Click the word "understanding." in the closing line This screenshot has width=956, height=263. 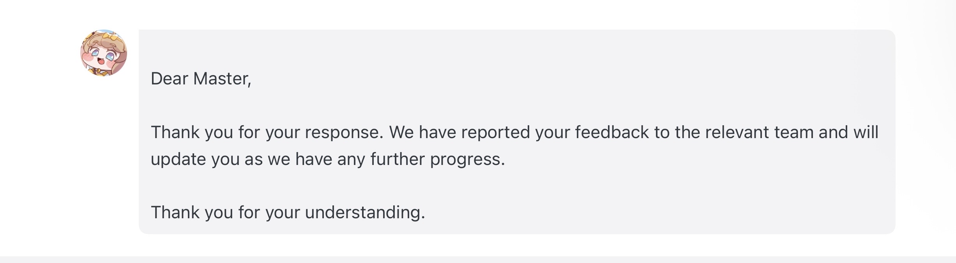tap(365, 212)
